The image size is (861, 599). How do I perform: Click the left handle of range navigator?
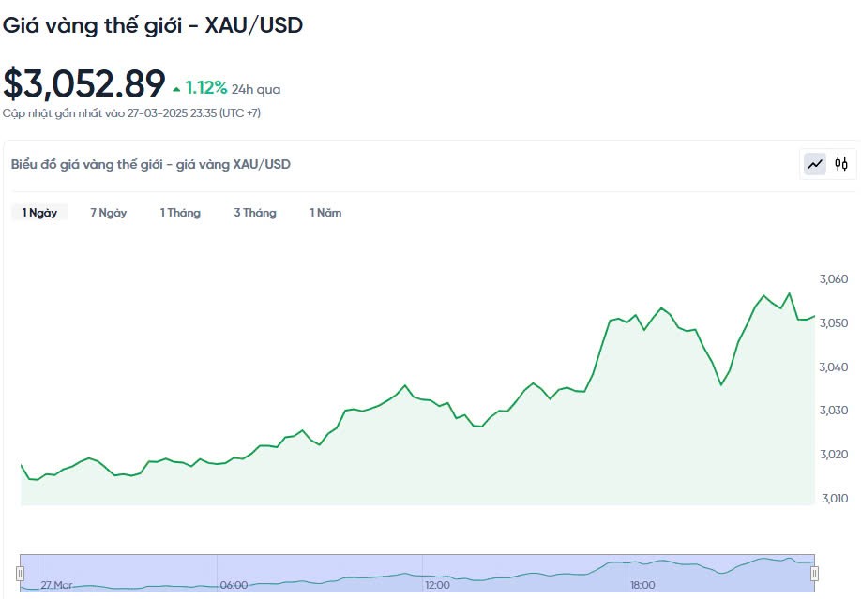20,573
